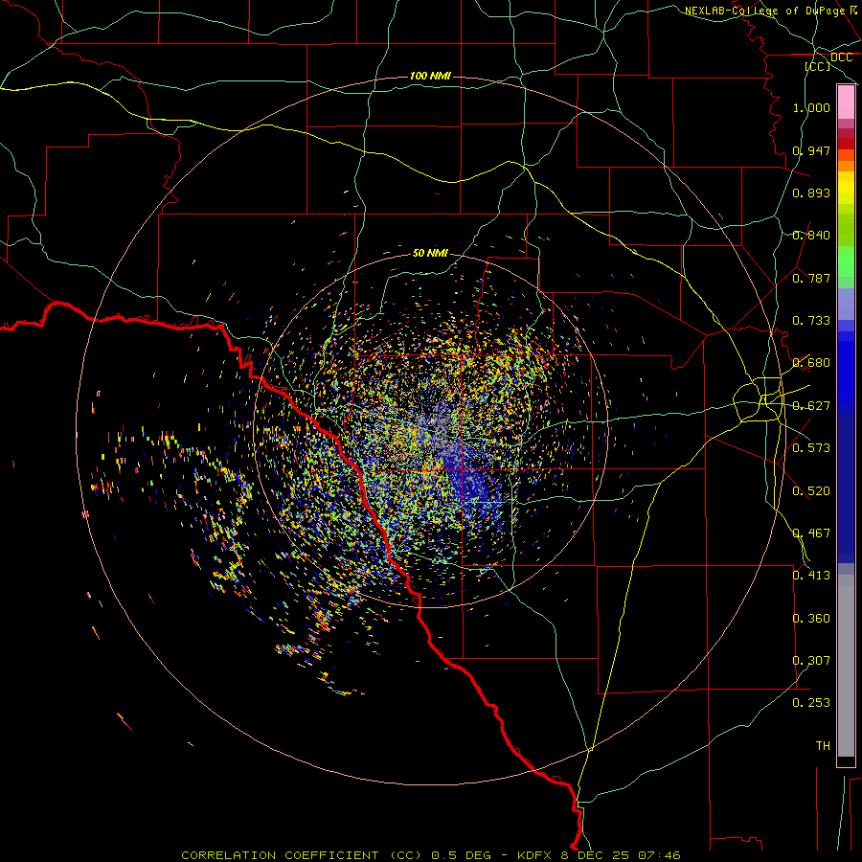Click the 0.840 scale value
862x862 pixels.
[811, 236]
